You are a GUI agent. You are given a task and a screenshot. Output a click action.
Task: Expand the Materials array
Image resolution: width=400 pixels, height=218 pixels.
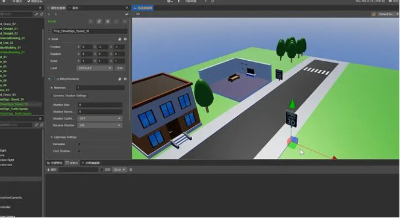pos(52,88)
